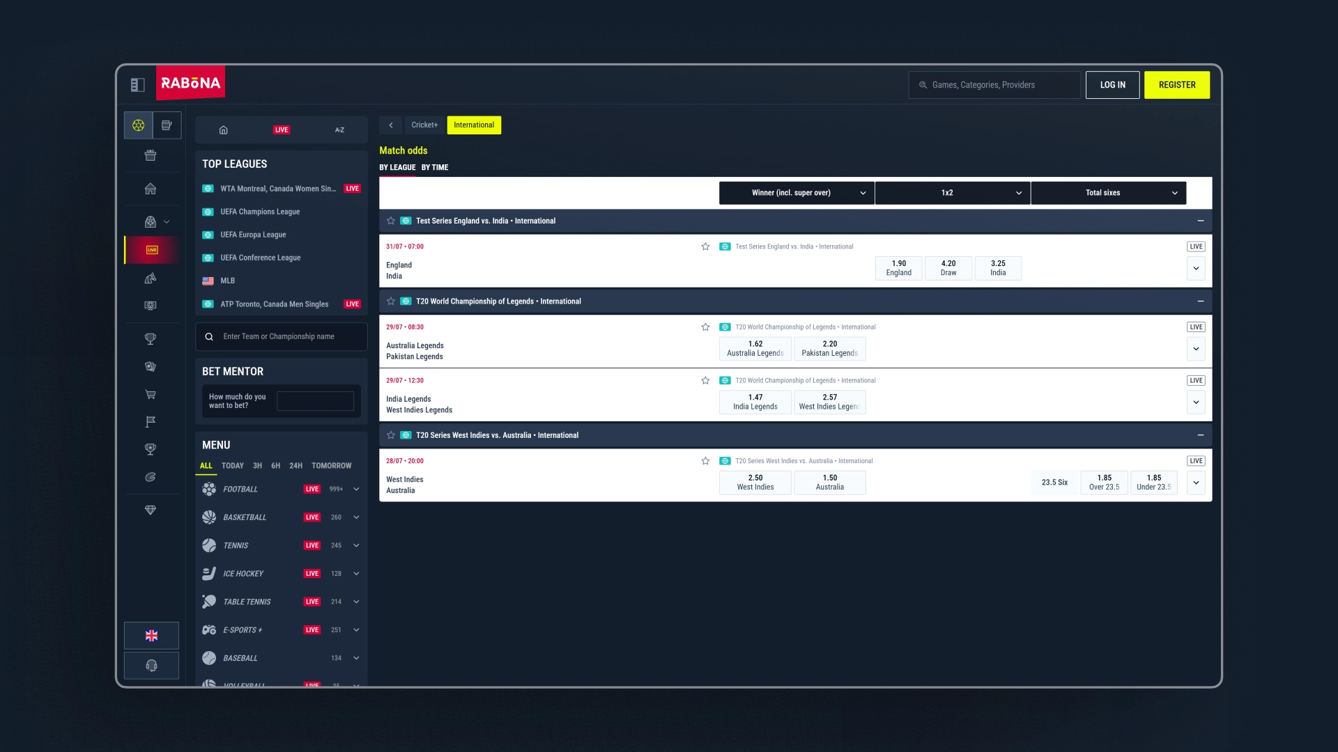The image size is (1338, 752).
Task: Open MLB in Top Leagues
Action: (227, 281)
